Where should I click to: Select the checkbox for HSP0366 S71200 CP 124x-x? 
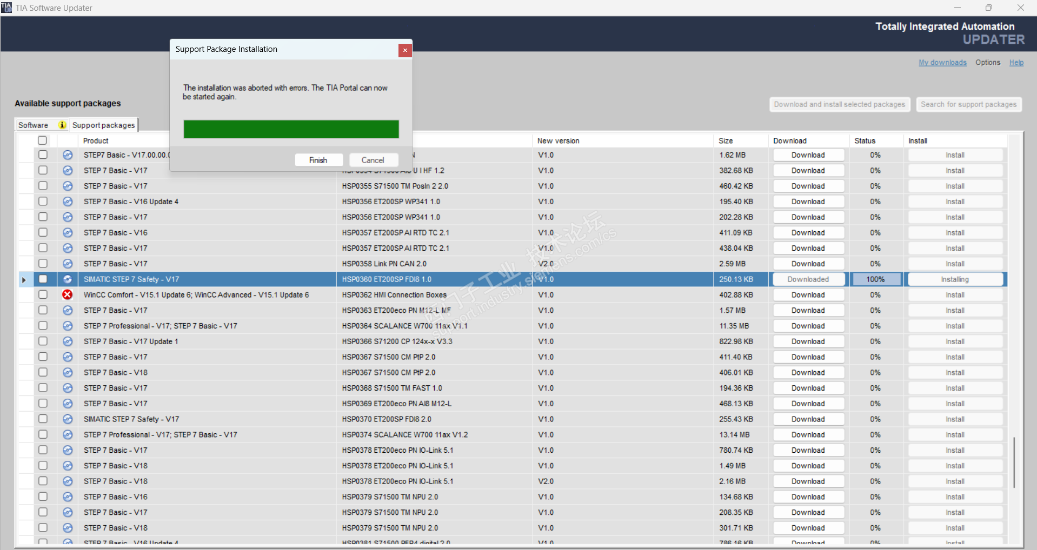[43, 341]
